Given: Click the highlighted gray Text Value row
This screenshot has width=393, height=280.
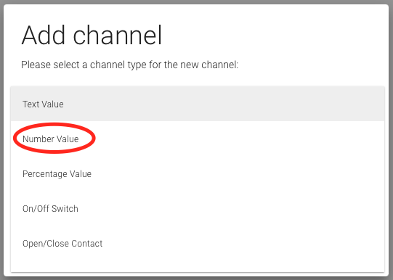Looking at the screenshot, I should (x=198, y=104).
